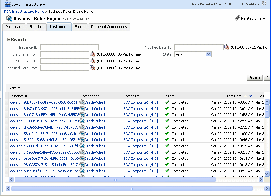Click the calendar icon beside State row's Modified Date To
This screenshot has height=196, width=271.
click(227, 47)
